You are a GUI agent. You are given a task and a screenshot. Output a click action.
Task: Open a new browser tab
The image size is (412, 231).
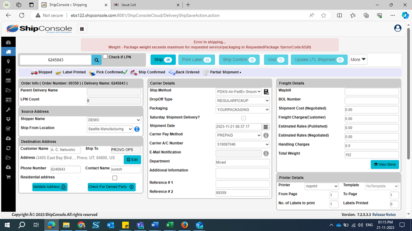coord(188,5)
